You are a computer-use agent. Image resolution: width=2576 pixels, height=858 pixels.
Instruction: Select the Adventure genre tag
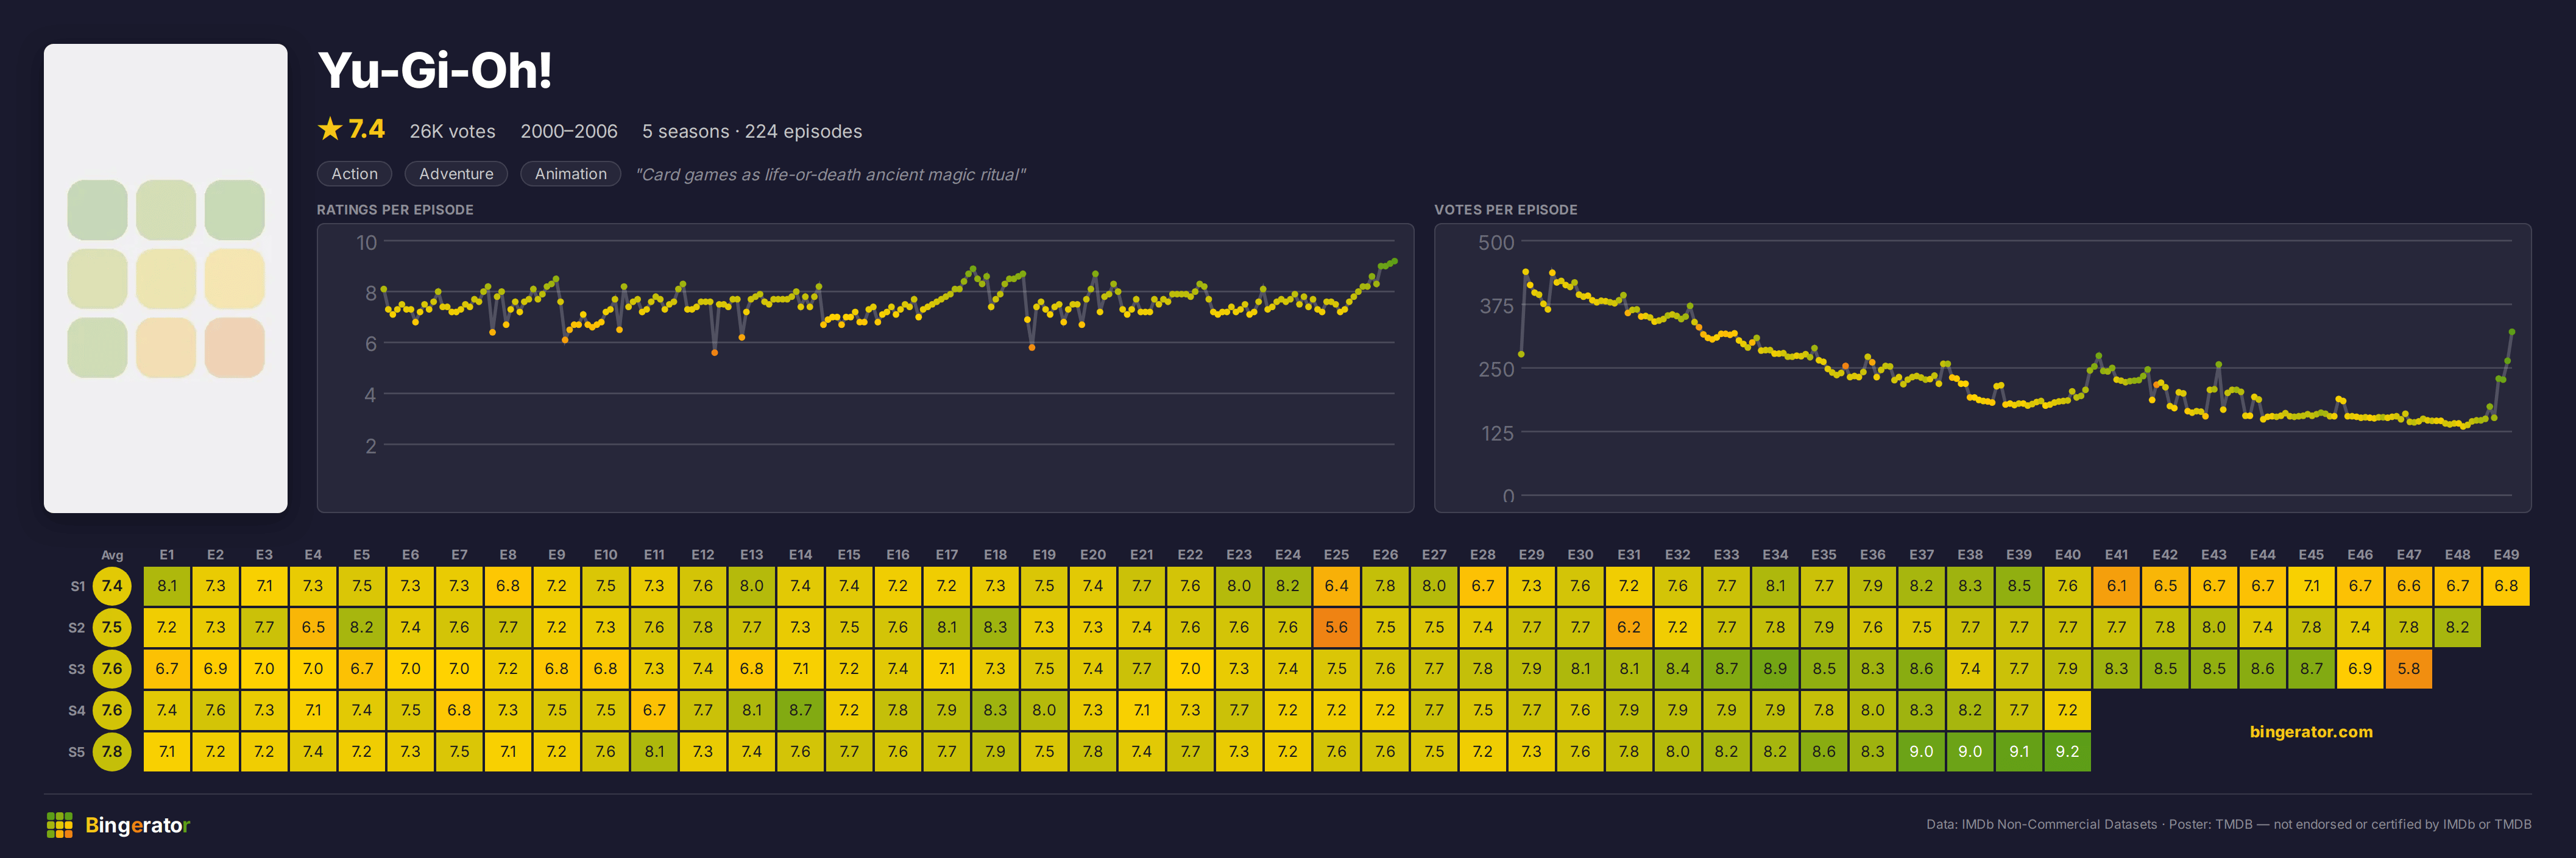(456, 174)
